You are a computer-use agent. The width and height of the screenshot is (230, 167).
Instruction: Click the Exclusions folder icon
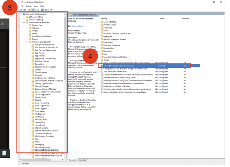pyautogui.click(x=102, y=28)
